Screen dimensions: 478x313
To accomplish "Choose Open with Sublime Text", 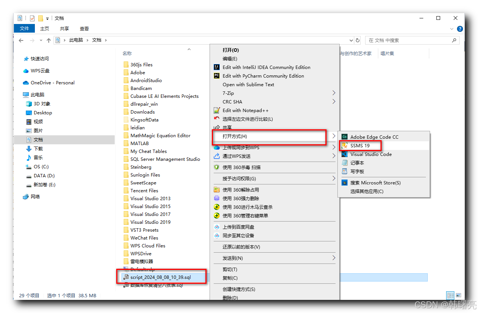I will click(248, 84).
